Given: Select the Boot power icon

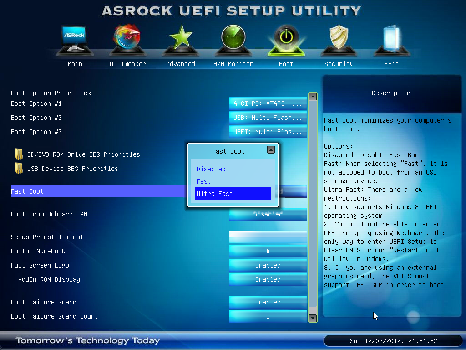Looking at the screenshot, I should pos(286,41).
